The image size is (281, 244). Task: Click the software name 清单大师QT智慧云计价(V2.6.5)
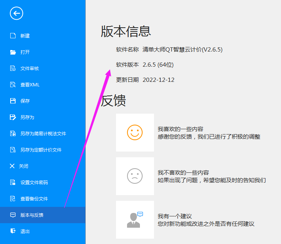[182, 49]
